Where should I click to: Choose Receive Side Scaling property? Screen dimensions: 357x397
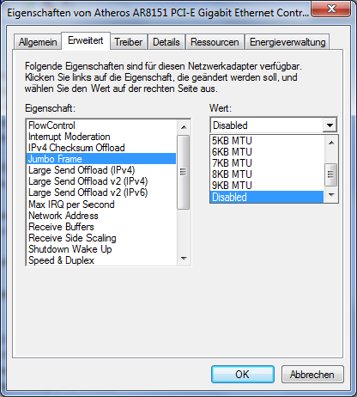point(101,238)
